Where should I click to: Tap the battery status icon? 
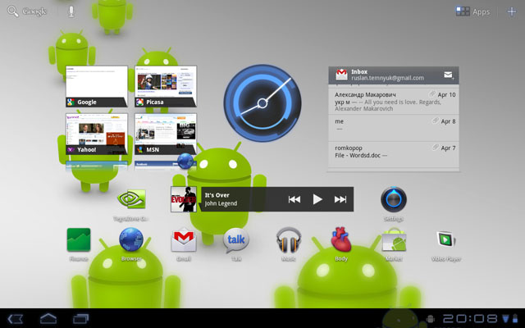coord(514,318)
